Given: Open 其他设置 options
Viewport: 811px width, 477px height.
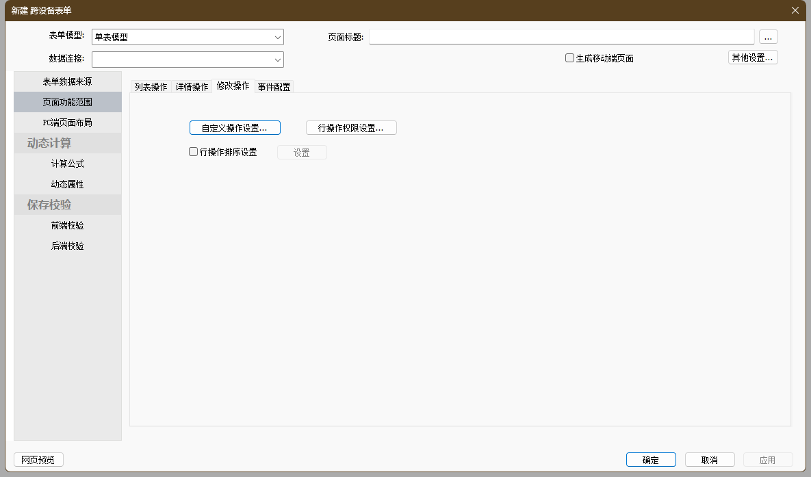Looking at the screenshot, I should (x=752, y=57).
